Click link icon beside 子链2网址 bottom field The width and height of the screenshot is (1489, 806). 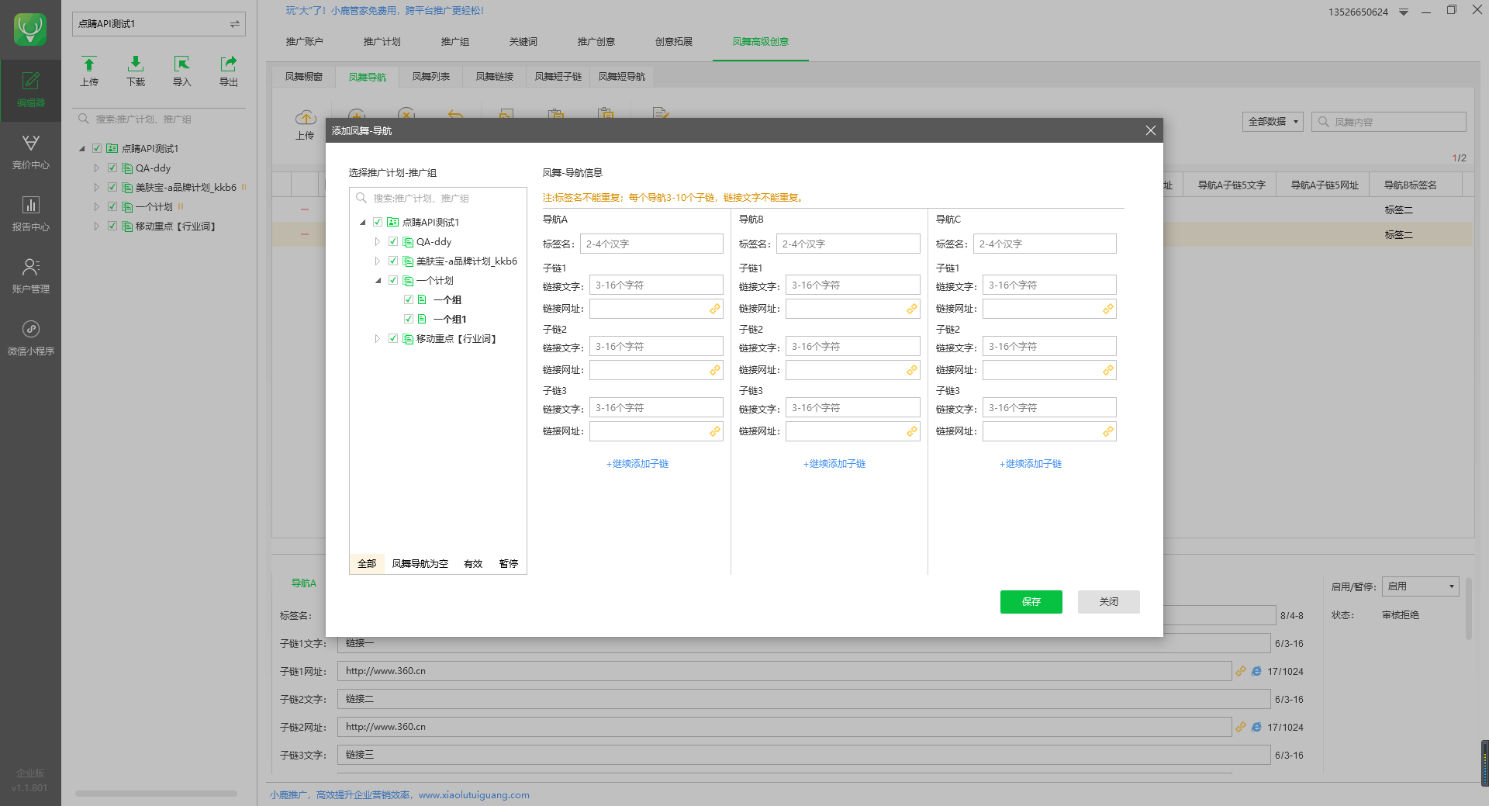point(1241,727)
